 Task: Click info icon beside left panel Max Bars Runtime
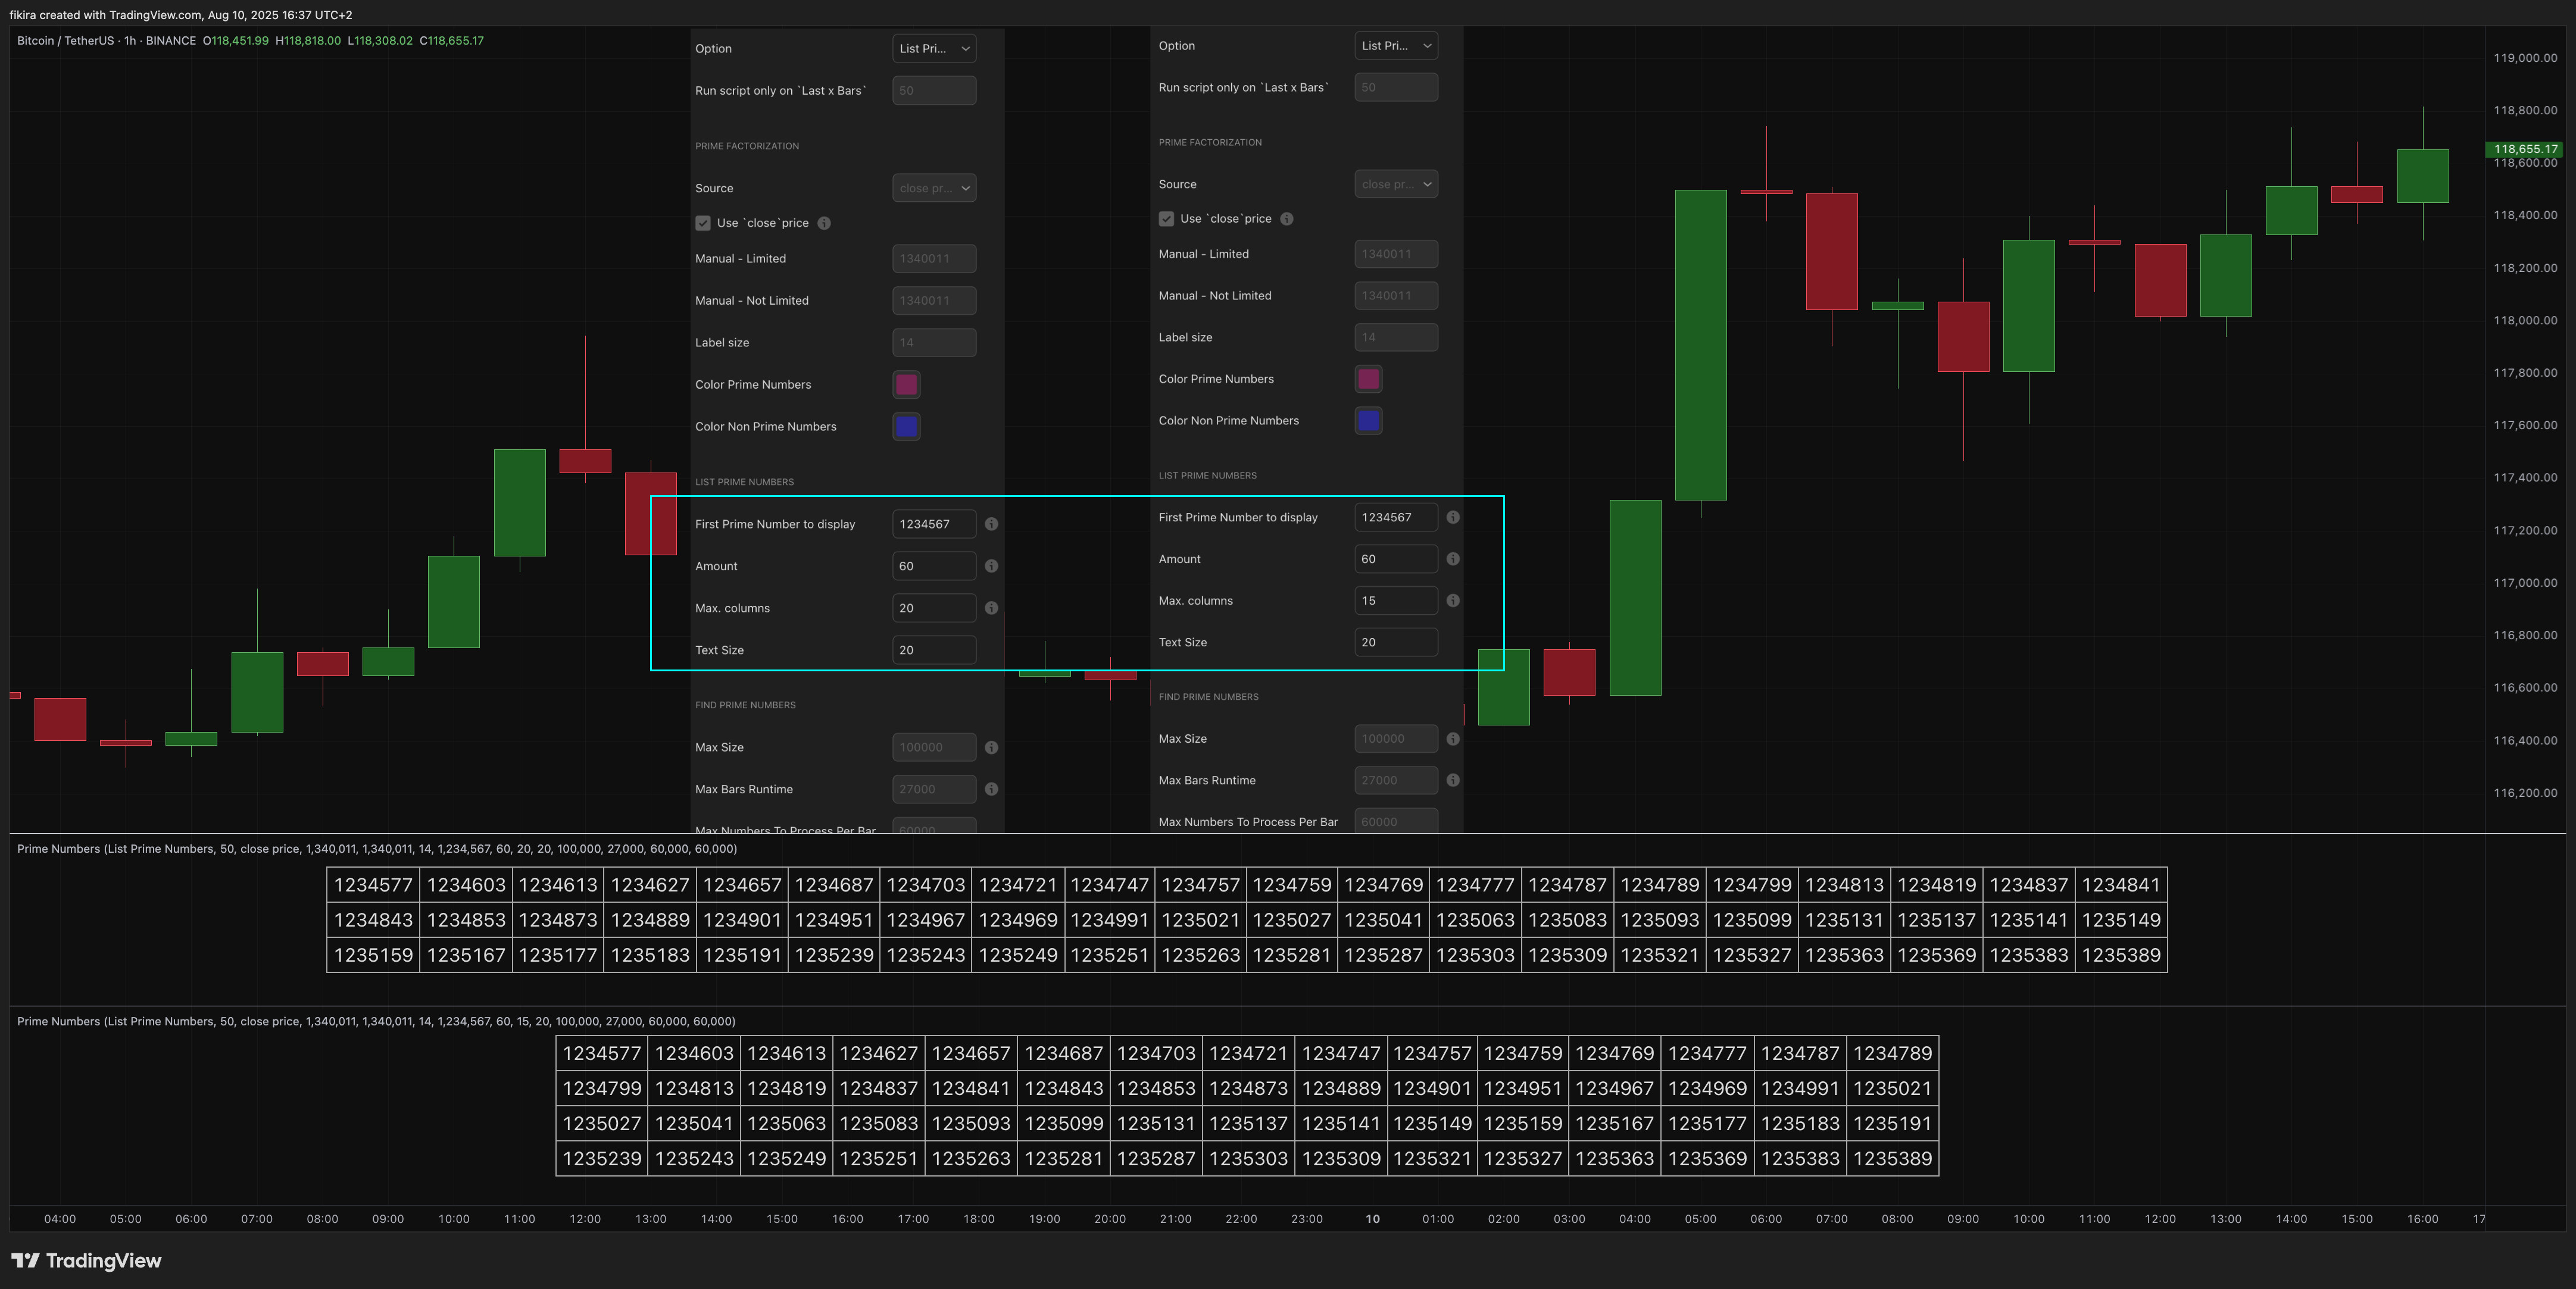[x=991, y=789]
